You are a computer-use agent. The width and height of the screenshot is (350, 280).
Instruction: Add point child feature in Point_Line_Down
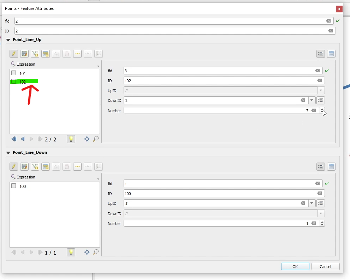coord(35,166)
